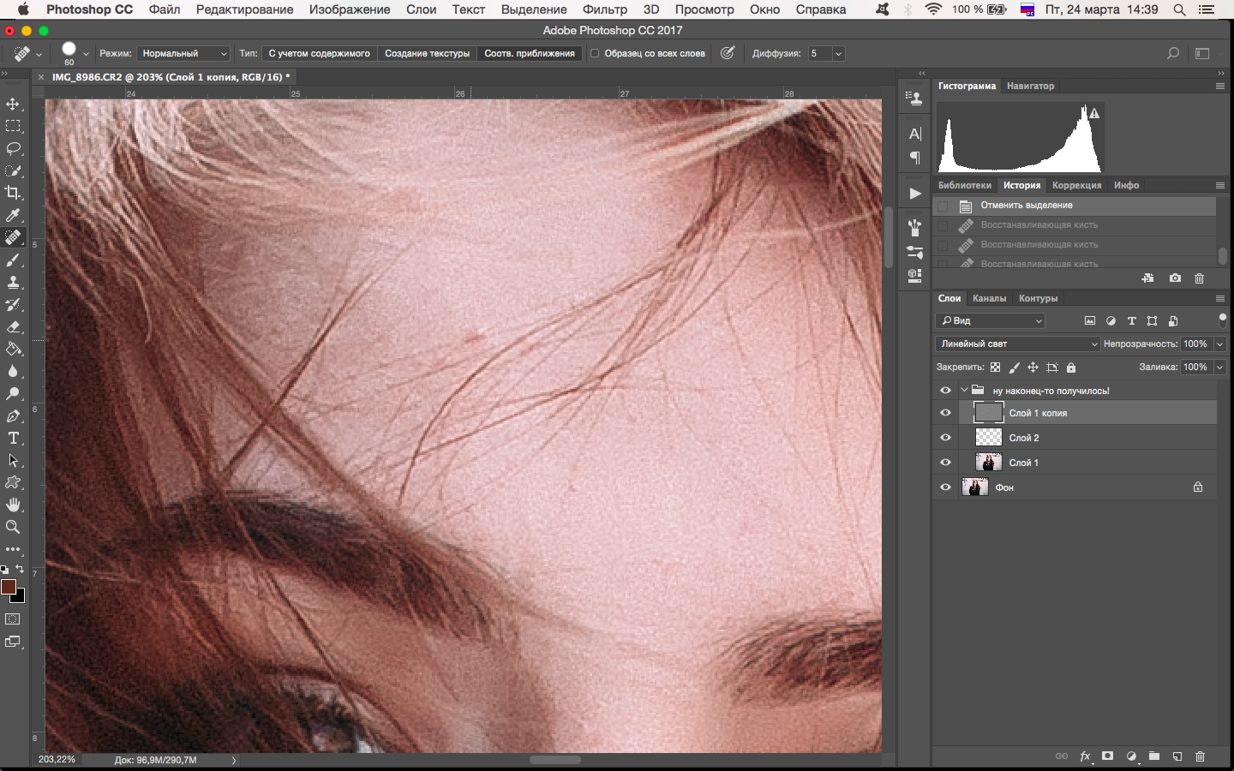Open the 'Режим: Нормальный' dropdown
The width and height of the screenshot is (1234, 771).
(x=184, y=53)
